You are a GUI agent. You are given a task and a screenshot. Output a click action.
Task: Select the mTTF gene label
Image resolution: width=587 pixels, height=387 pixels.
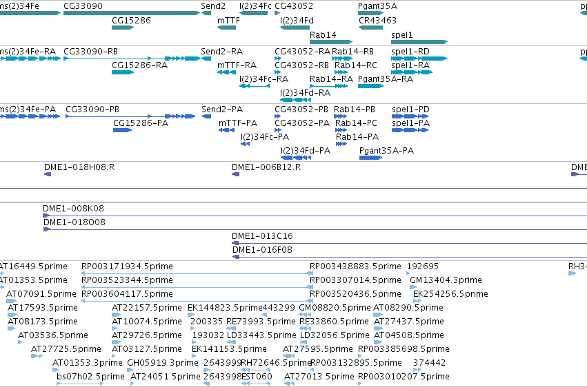(228, 20)
